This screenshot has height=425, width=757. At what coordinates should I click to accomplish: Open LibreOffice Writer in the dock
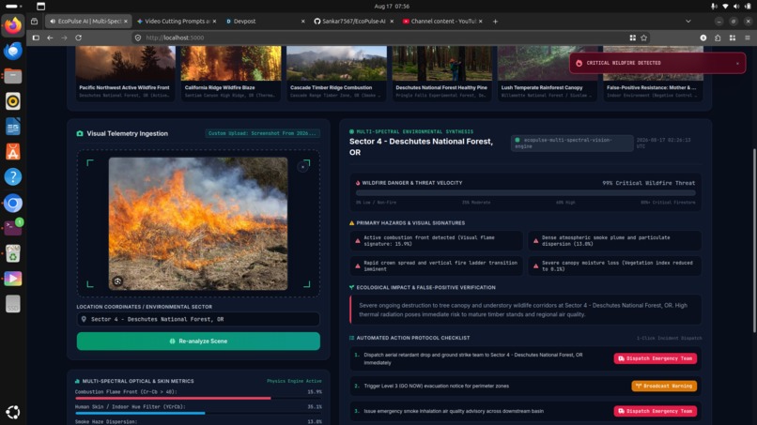(13, 127)
